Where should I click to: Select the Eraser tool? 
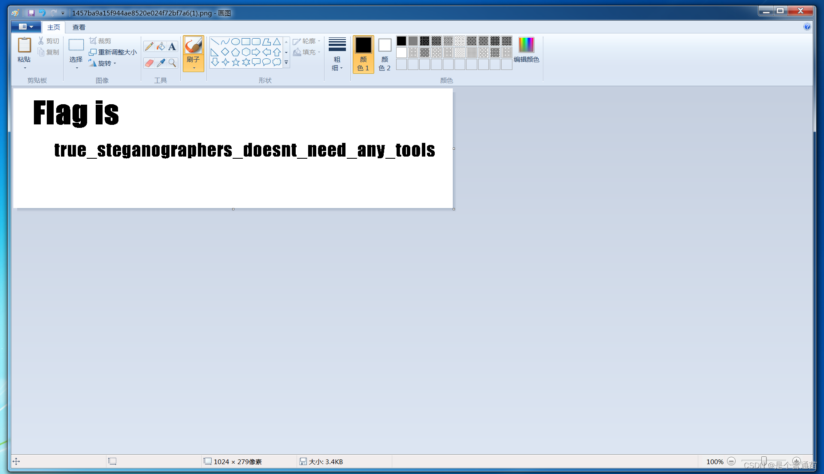pos(149,63)
